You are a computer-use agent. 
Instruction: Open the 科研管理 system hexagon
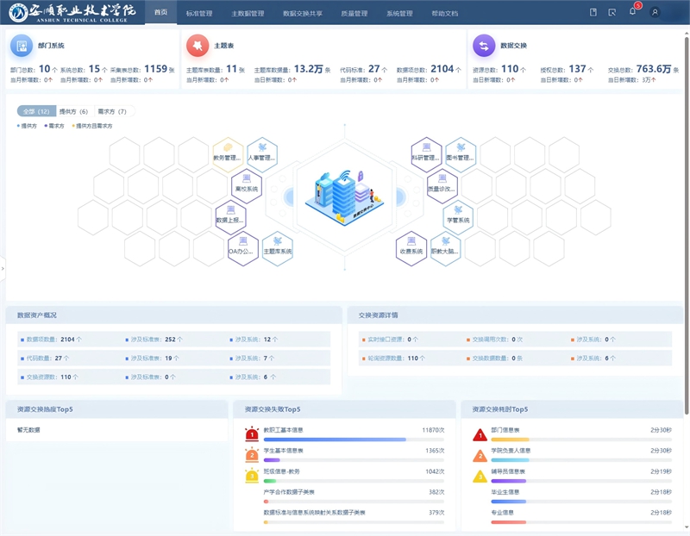426,154
